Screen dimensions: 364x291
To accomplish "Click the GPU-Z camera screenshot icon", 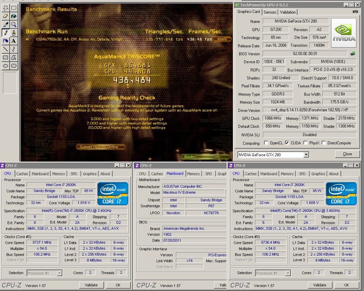I will coord(355,11).
